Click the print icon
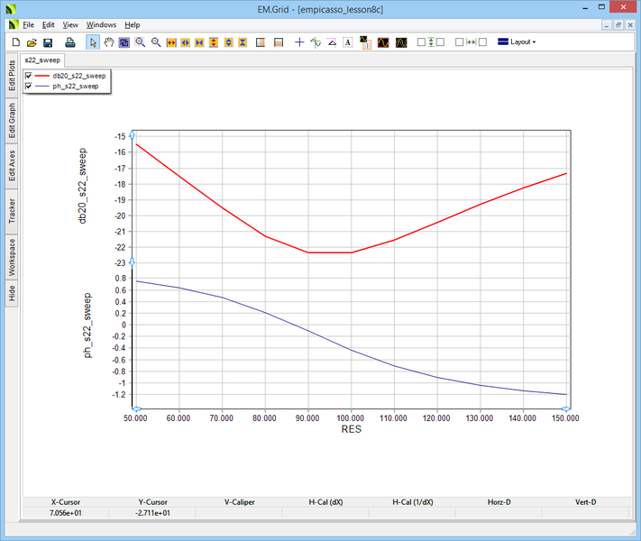The height and width of the screenshot is (541, 641). pyautogui.click(x=69, y=42)
